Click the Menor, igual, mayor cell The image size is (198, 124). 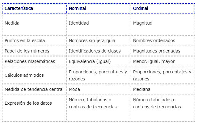pos(154,61)
